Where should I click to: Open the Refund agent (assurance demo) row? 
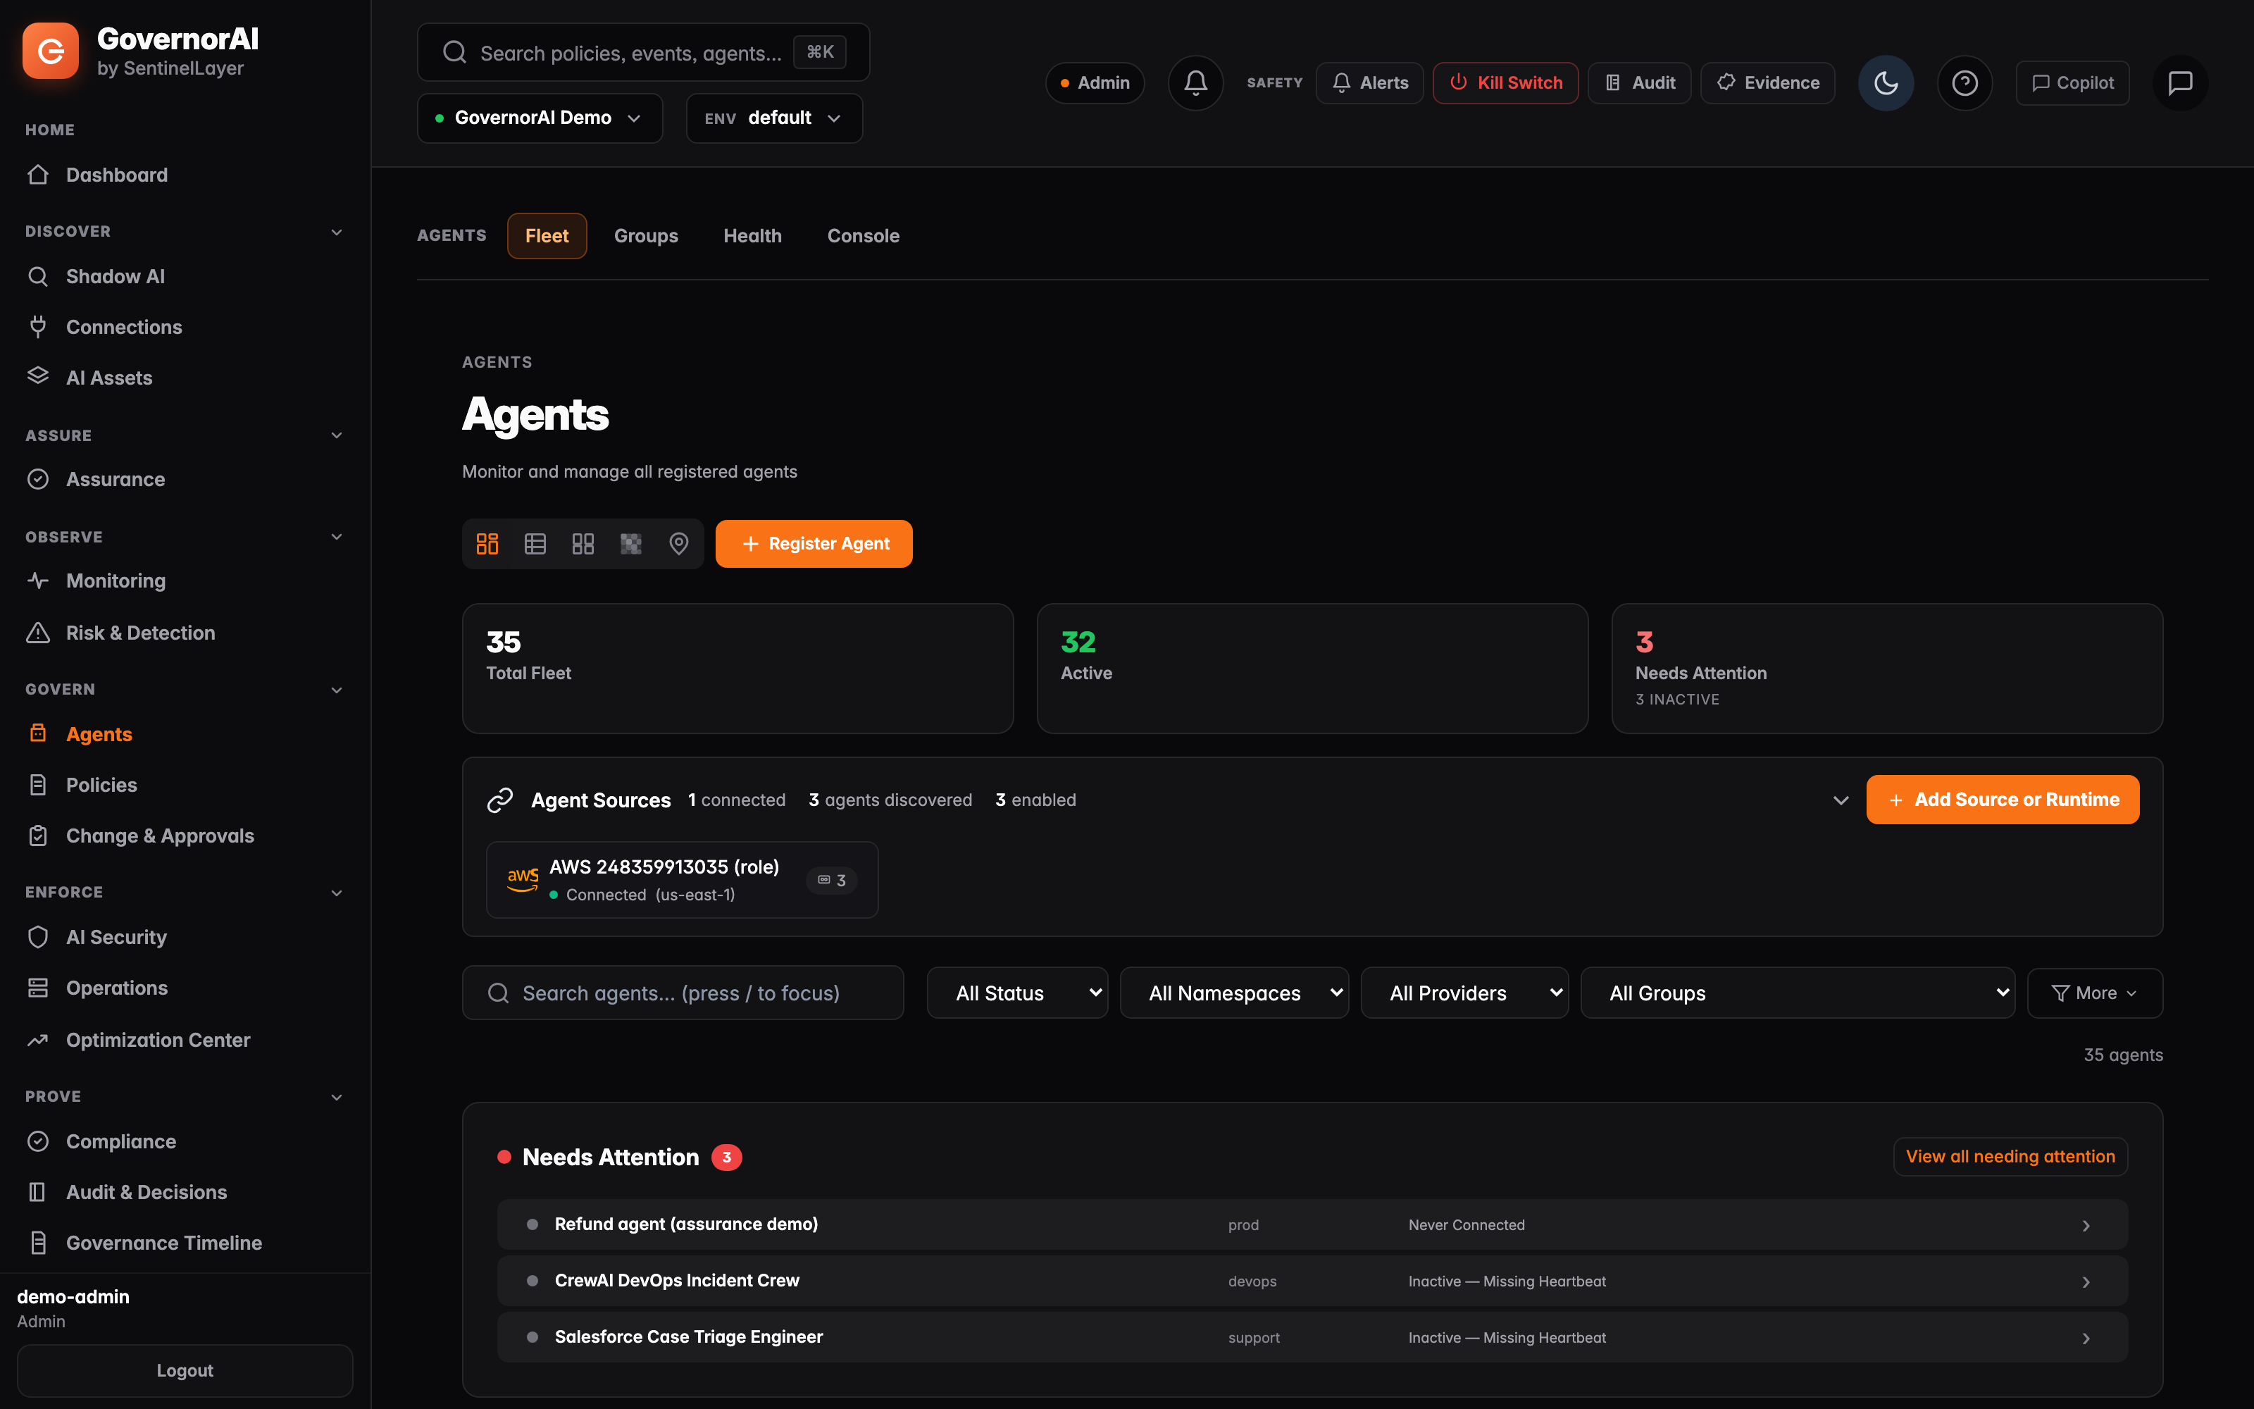pos(1312,1224)
